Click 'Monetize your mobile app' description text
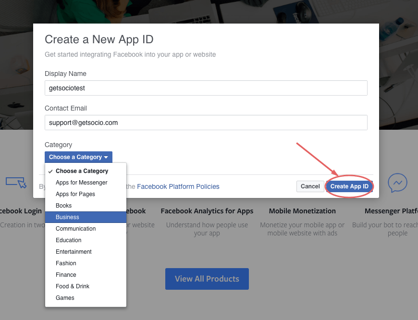 302,229
